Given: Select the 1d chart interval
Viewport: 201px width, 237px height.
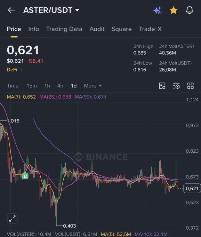Looking at the screenshot, I should 74,86.
